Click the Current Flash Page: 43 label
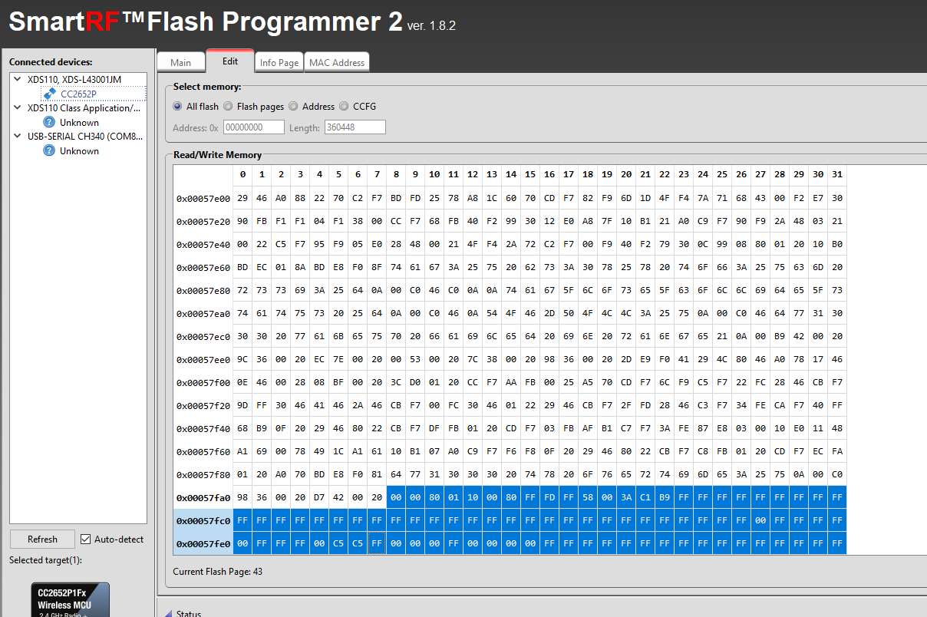The image size is (927, 617). pos(217,572)
